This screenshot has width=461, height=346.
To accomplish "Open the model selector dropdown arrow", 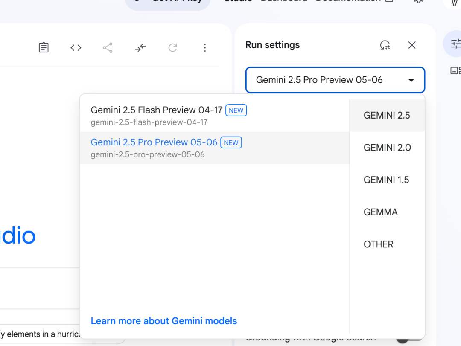I will (411, 80).
